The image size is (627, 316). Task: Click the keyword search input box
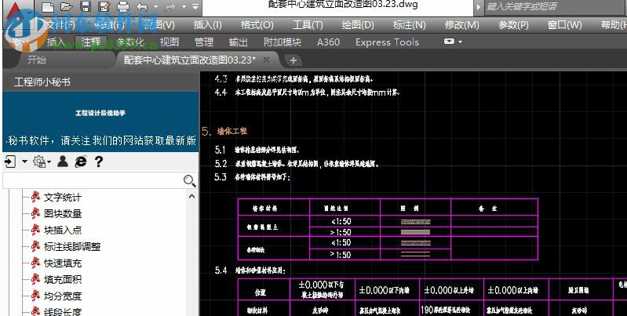pyautogui.click(x=555, y=6)
